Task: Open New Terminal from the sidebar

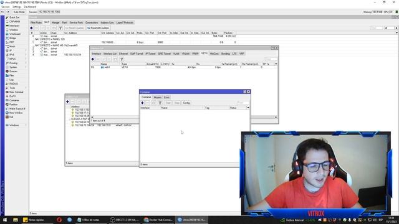Action: click(x=16, y=92)
